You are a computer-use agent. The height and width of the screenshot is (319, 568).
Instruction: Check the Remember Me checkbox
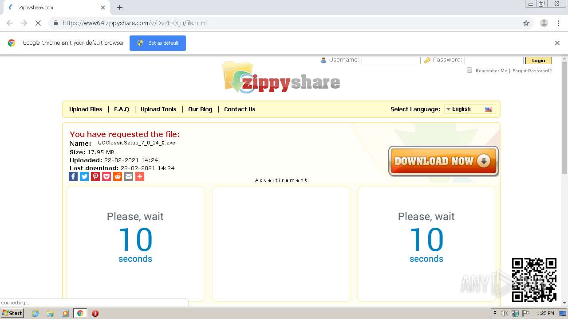click(x=469, y=70)
